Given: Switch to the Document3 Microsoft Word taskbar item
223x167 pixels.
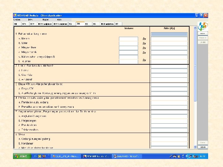Looking at the screenshot, I should [126, 156].
